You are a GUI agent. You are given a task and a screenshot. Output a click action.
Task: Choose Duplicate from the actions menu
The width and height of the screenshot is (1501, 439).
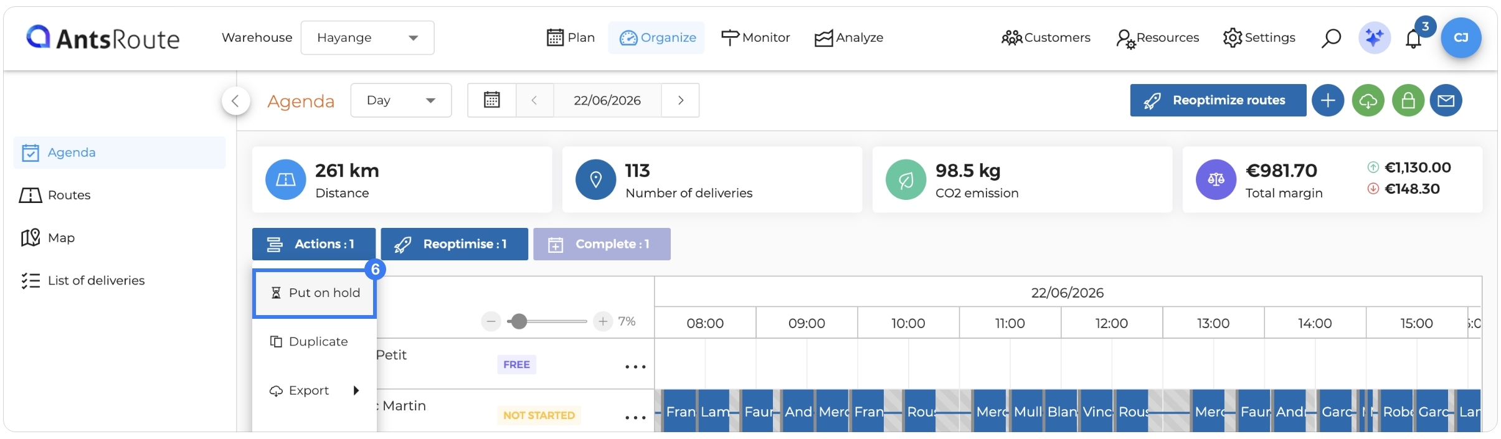coord(315,342)
